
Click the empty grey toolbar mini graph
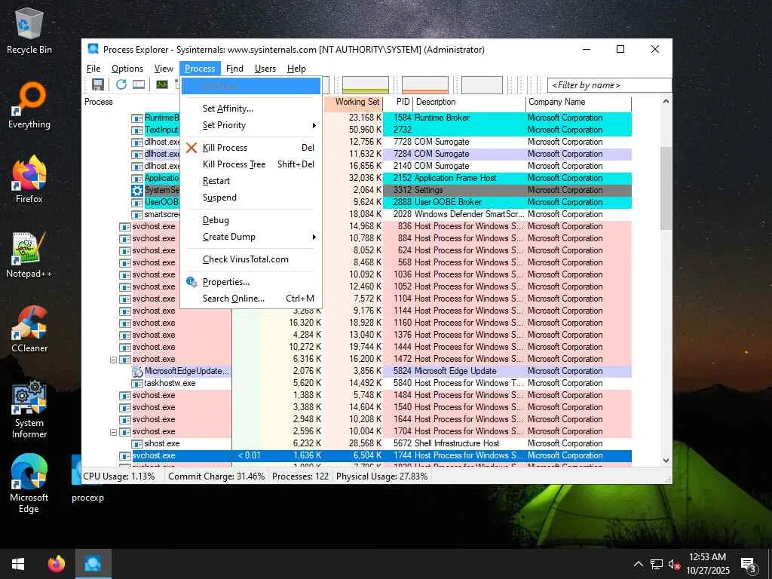tap(482, 84)
